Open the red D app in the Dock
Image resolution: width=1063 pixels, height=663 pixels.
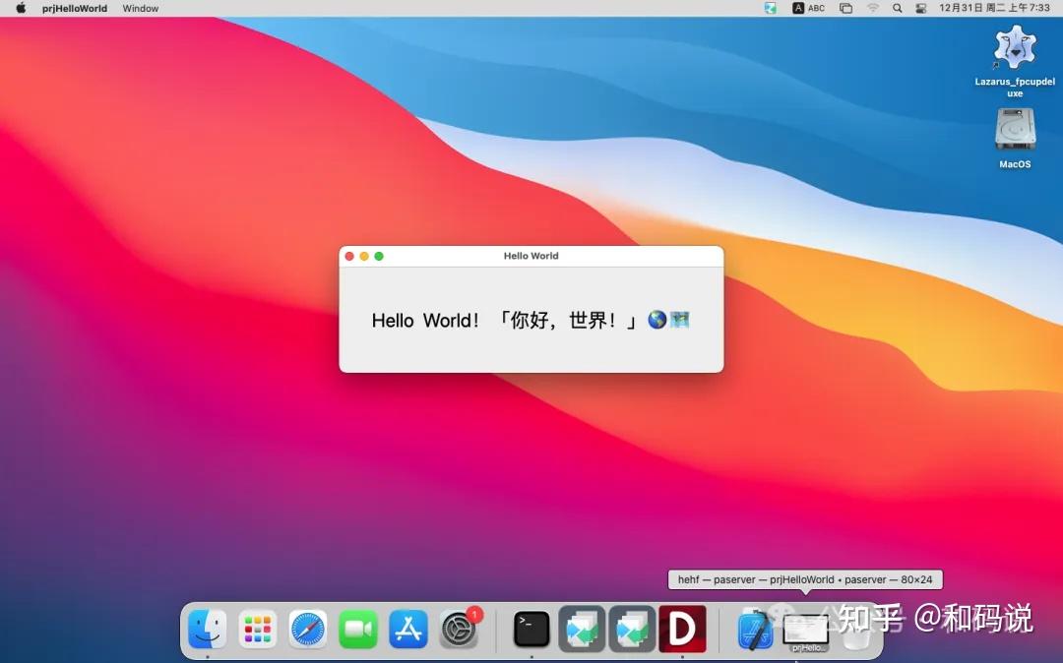[x=683, y=628]
